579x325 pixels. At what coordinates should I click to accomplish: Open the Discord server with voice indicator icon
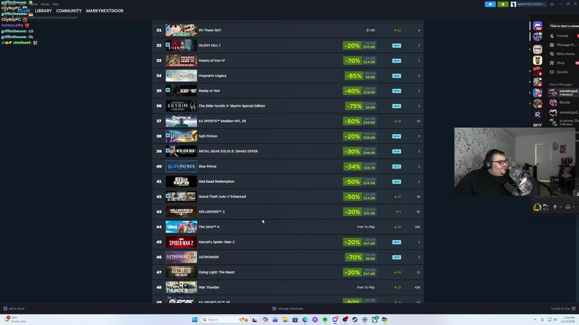pos(537,37)
